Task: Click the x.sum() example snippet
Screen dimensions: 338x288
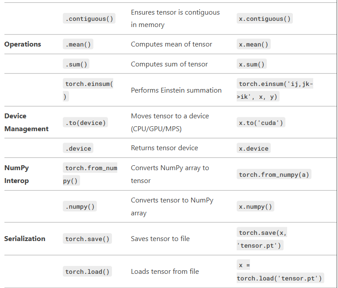Action: pyautogui.click(x=252, y=64)
